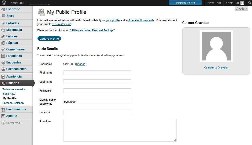Click the Herramientas tools icon

(x=3, y=109)
